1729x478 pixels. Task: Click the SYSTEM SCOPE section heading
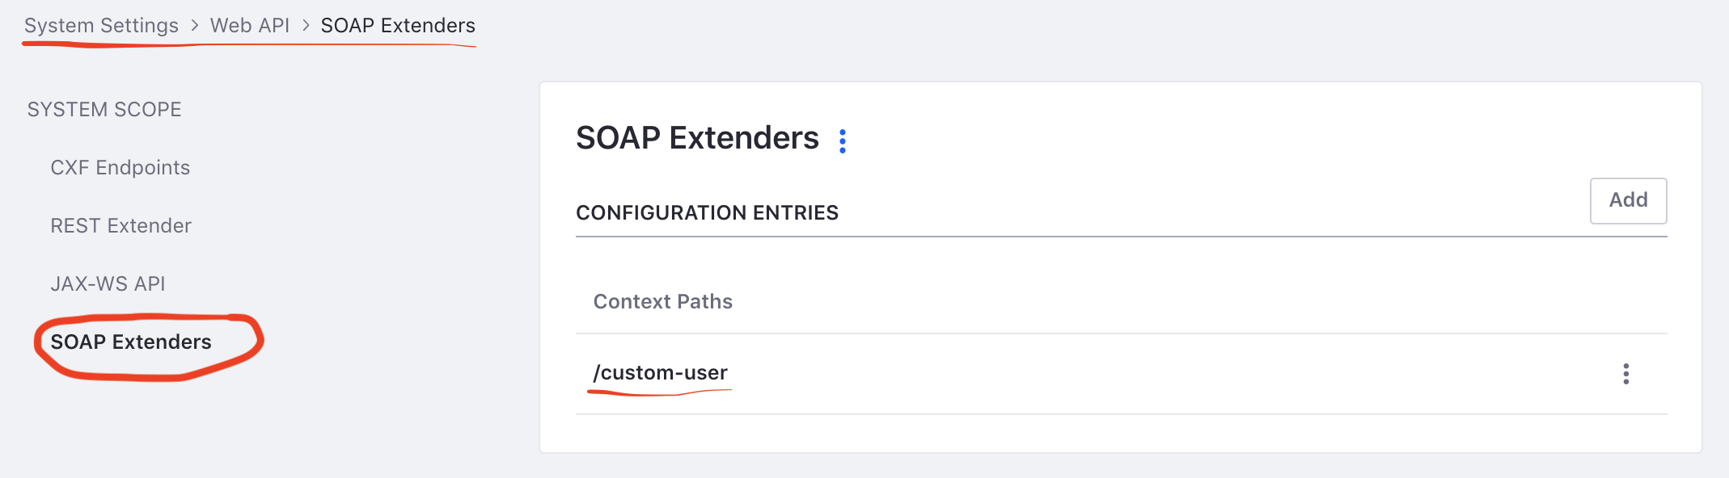point(104,109)
